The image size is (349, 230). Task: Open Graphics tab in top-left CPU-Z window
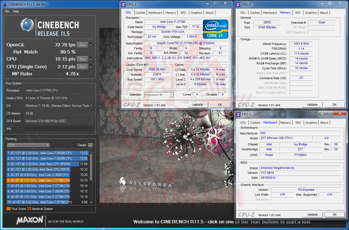click(196, 13)
